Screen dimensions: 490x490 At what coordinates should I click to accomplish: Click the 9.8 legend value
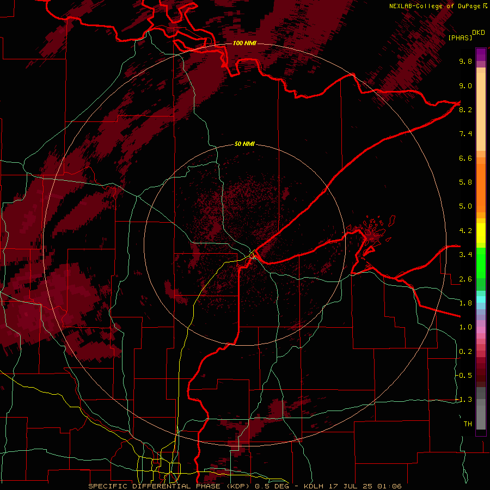[x=465, y=61]
